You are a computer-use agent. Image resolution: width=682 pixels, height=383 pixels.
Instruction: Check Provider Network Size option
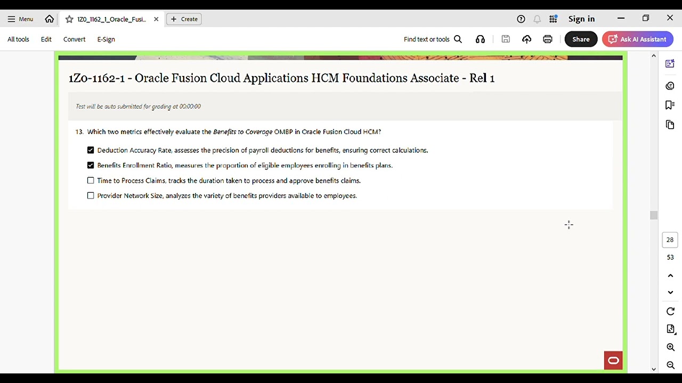(91, 196)
